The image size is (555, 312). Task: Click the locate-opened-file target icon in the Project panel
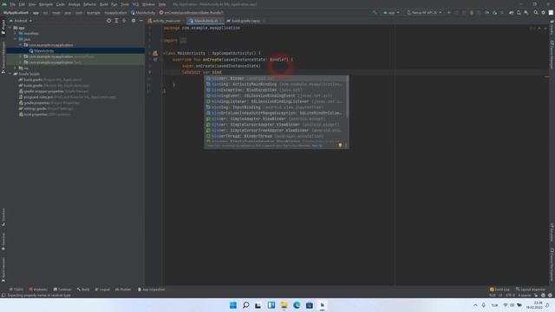(x=108, y=21)
